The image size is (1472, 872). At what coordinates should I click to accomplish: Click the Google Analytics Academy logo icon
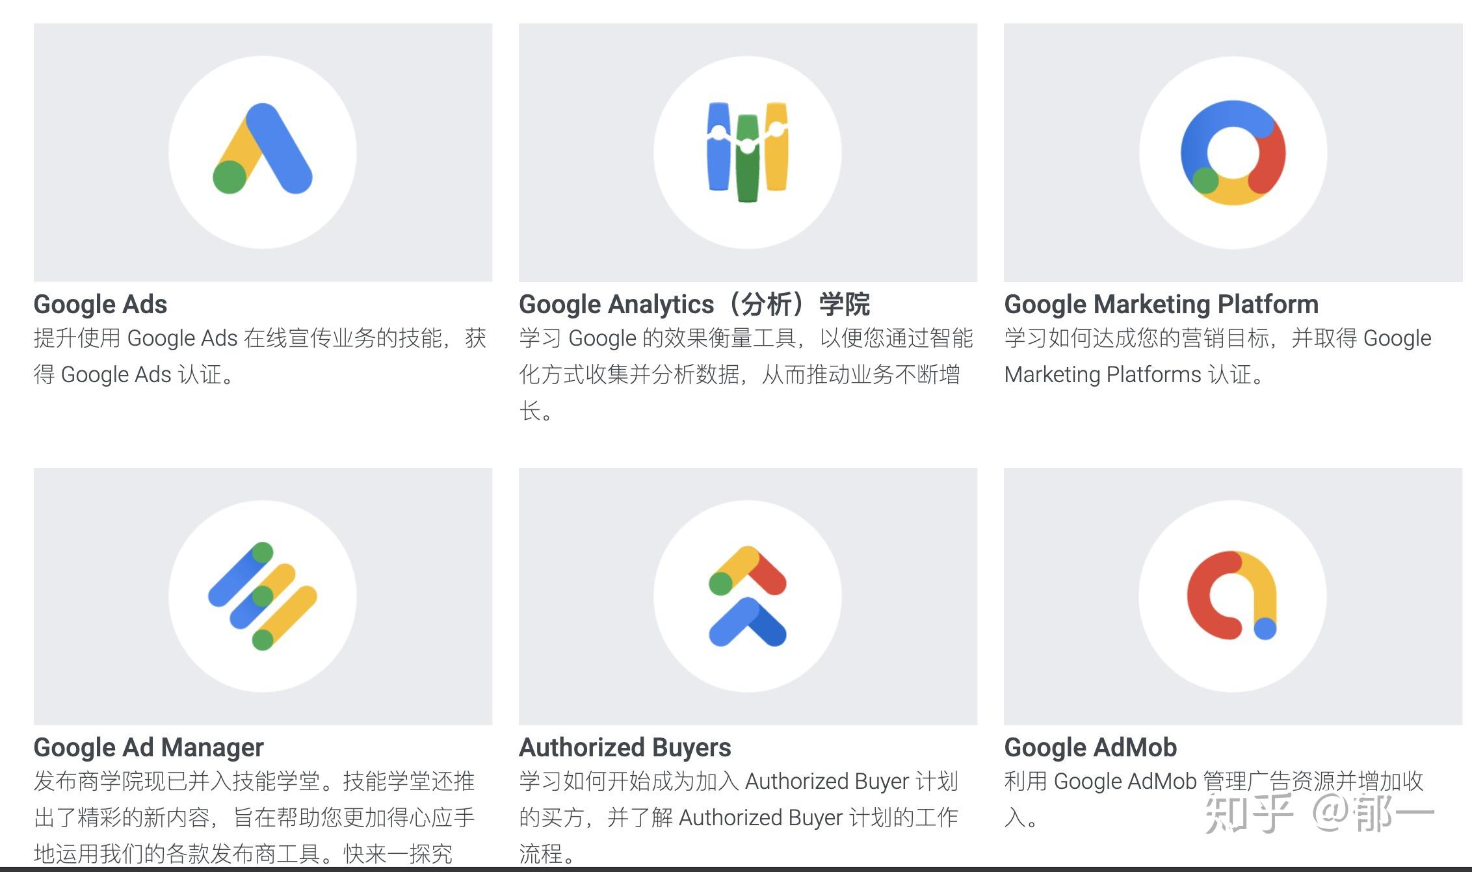748,151
